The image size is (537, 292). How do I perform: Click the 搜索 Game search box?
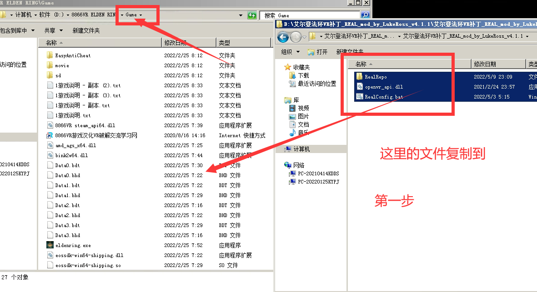310,15
